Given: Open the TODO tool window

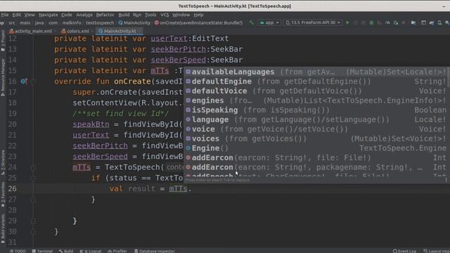Looking at the screenshot, I should coord(18,251).
